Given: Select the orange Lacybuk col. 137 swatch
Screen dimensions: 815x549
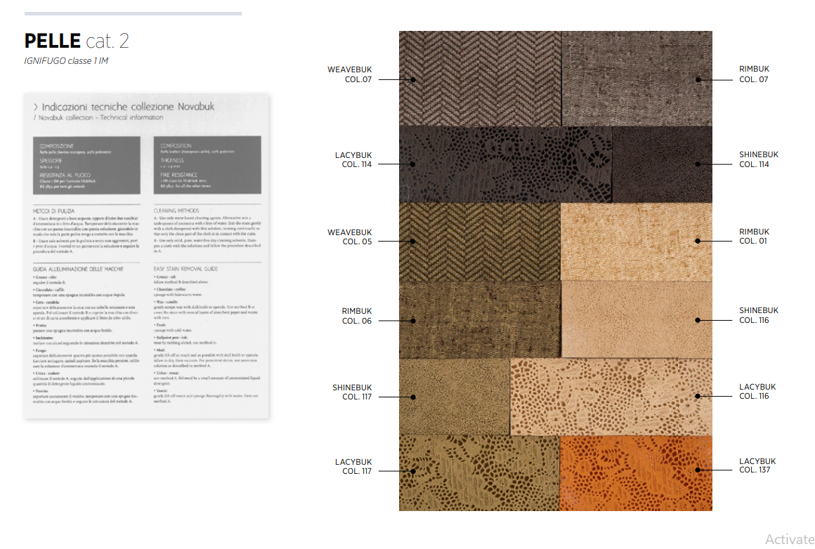Looking at the screenshot, I should click(x=636, y=472).
